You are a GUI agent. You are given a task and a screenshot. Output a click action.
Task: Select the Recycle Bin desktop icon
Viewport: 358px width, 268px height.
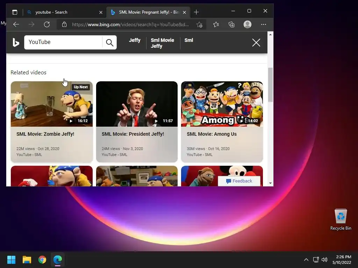(x=341, y=220)
